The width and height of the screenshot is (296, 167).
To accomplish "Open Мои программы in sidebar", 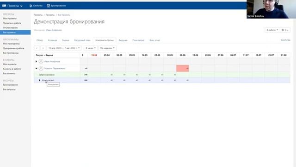I will (x=11, y=44).
